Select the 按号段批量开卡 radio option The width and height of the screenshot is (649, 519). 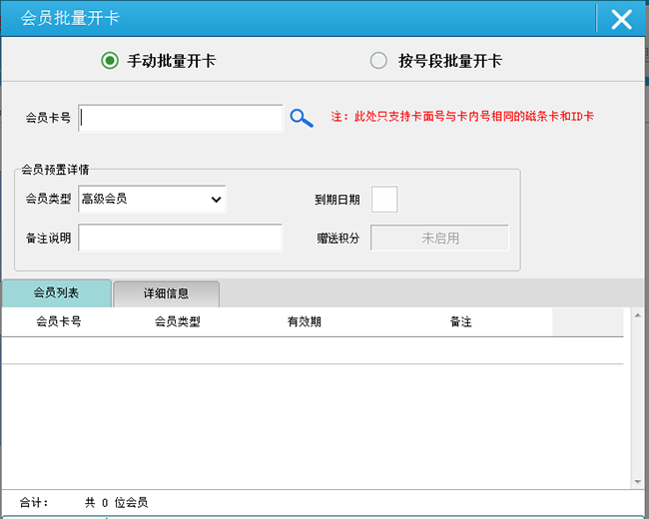[378, 61]
